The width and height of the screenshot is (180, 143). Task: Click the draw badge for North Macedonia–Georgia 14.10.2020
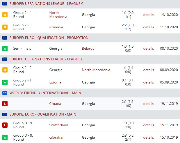point(5,15)
